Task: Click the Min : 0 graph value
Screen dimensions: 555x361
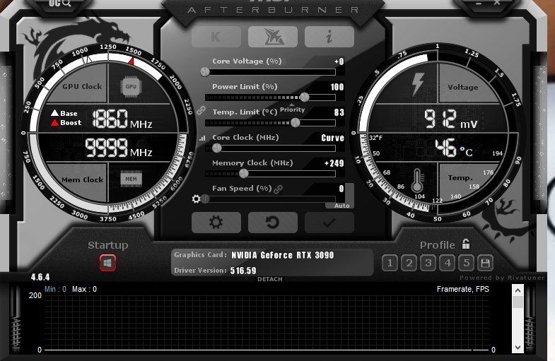Action: click(x=55, y=289)
